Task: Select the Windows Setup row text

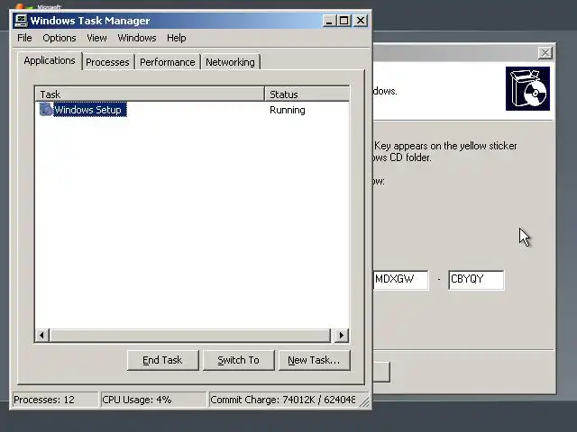Action: tap(88, 110)
